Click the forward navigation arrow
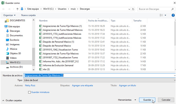The height and width of the screenshot is (104, 177). 9,9
